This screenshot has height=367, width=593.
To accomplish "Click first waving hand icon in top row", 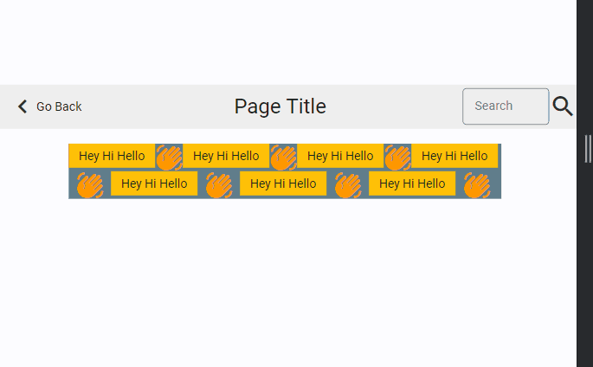I will [x=169, y=158].
